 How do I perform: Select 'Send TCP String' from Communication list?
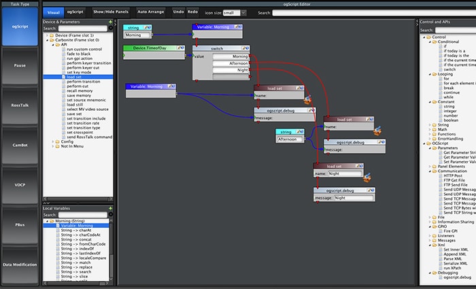click(460, 212)
